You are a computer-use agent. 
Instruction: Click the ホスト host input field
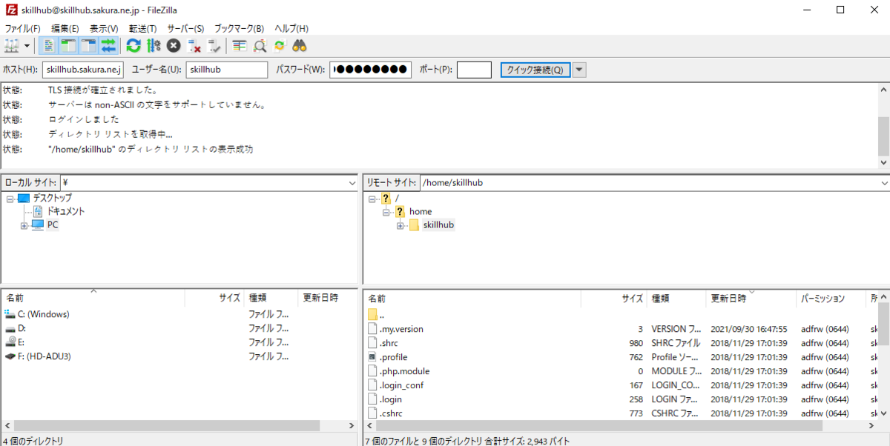83,70
